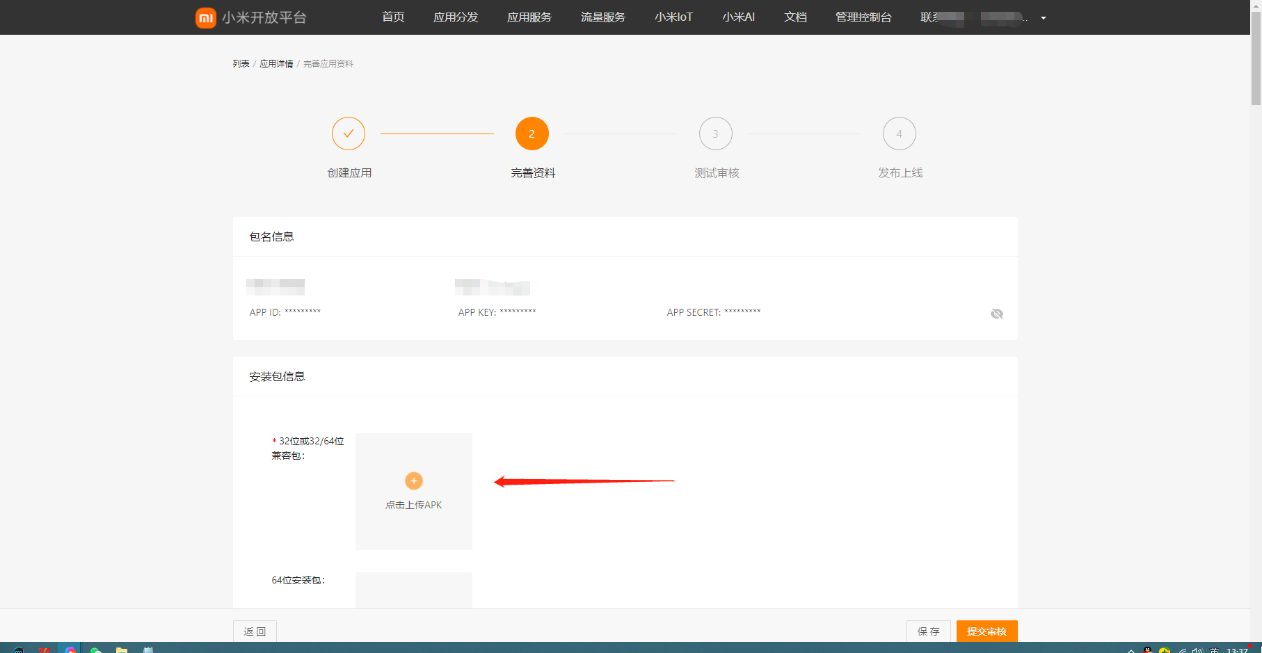The image size is (1262, 653).
Task: Click the orange plus upload APK icon
Action: pos(414,481)
